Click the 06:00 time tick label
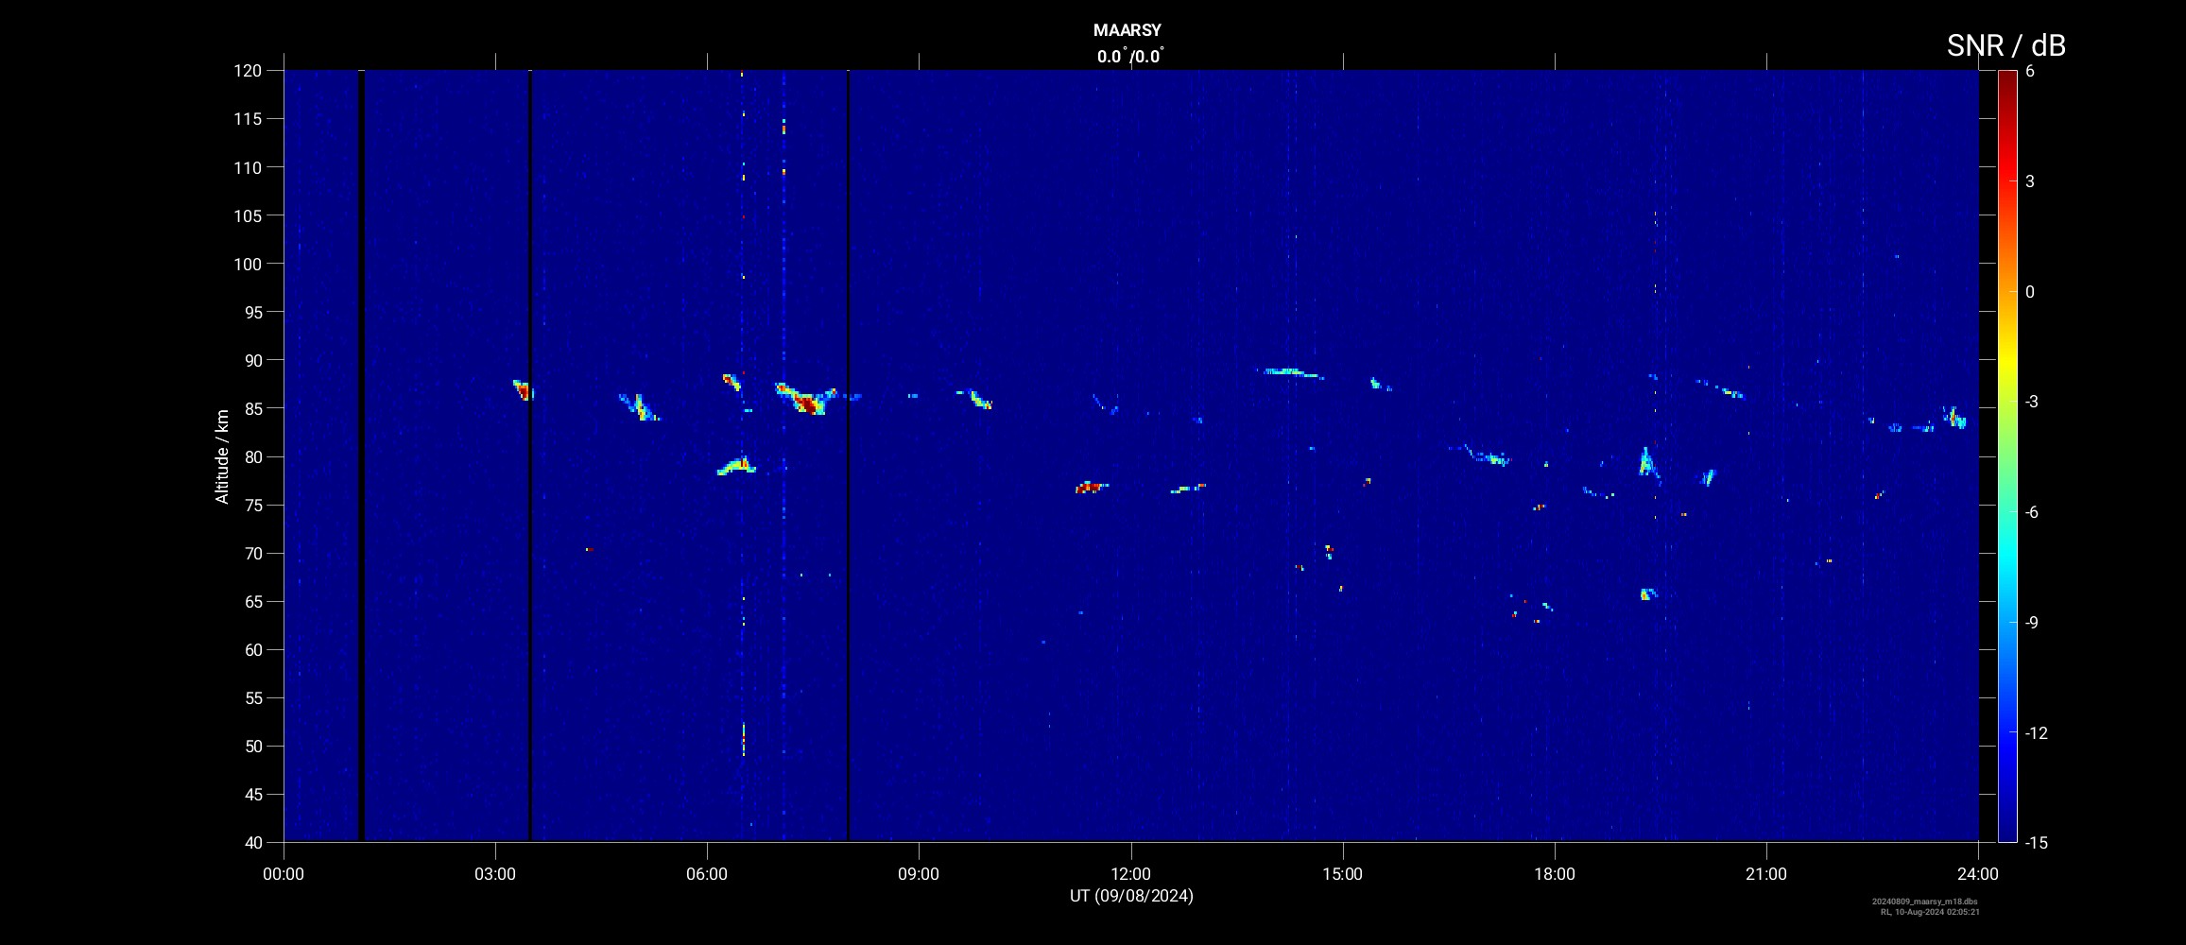Screen dimensions: 2186x945 (x=707, y=874)
